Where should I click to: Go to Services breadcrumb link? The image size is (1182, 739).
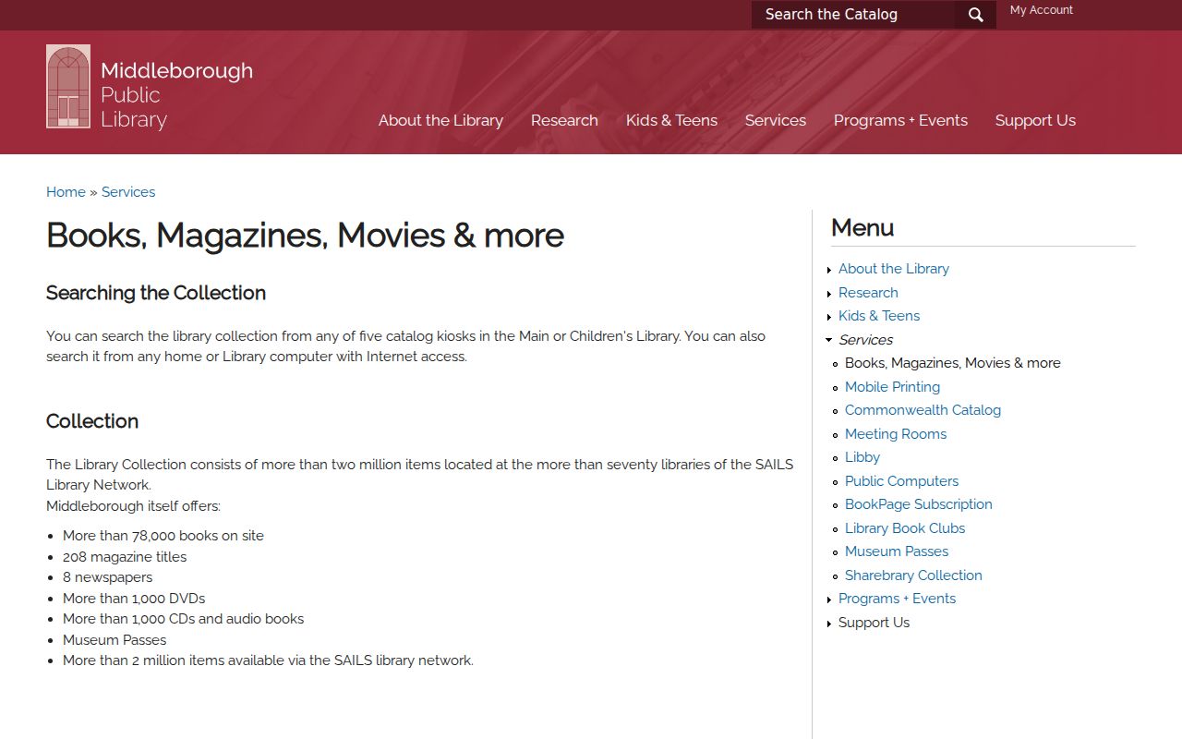(128, 192)
